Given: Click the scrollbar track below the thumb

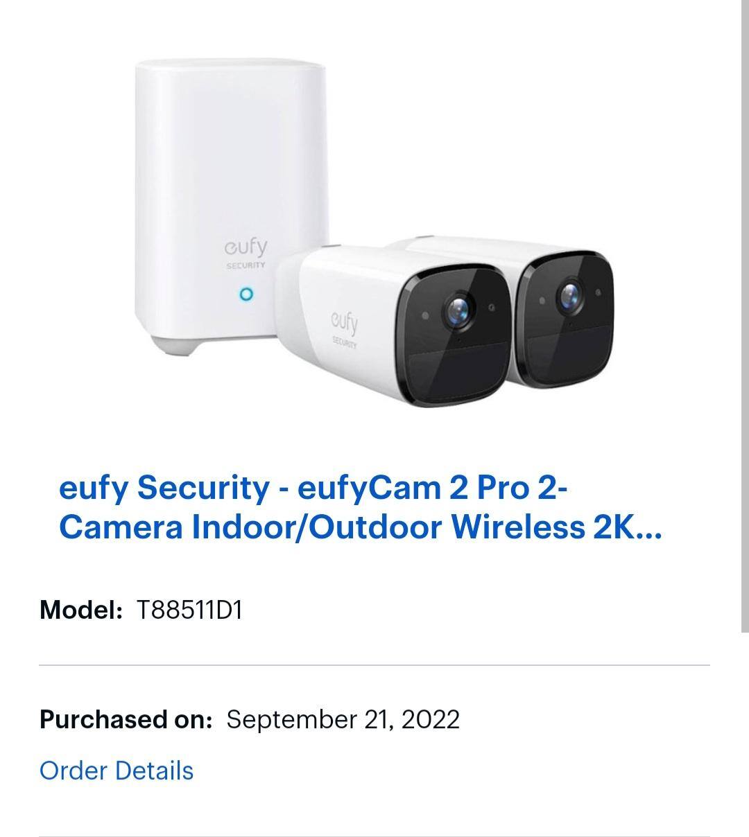Looking at the screenshot, I should pyautogui.click(x=745, y=728).
